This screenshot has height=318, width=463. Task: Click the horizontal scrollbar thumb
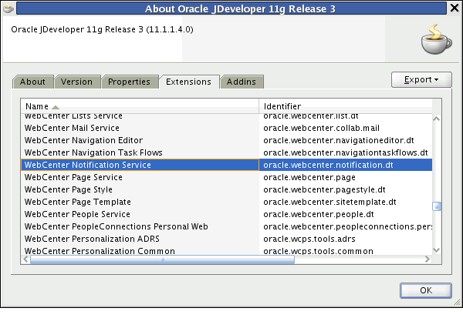pos(162,259)
